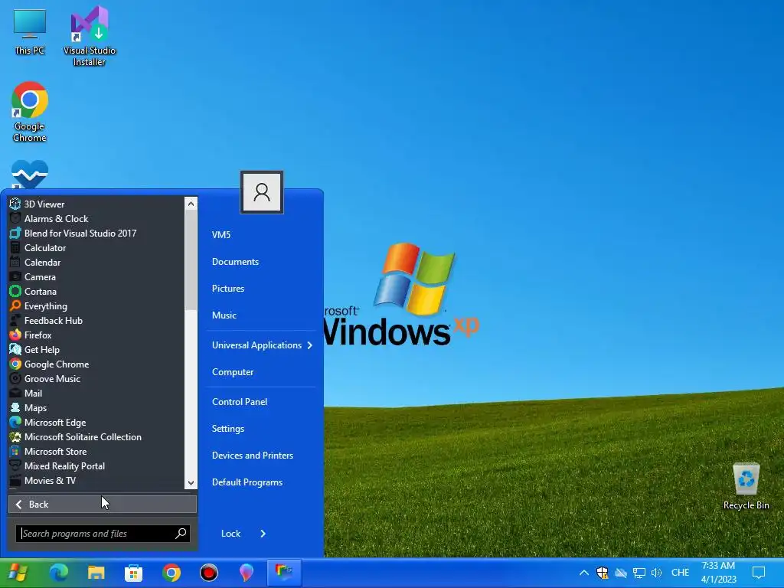Open the colorful balloon taskbar app

pos(246,573)
